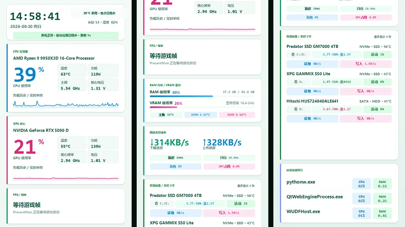Select the 14:58:41 clock display
This screenshot has width=405, height=227.
point(35,16)
